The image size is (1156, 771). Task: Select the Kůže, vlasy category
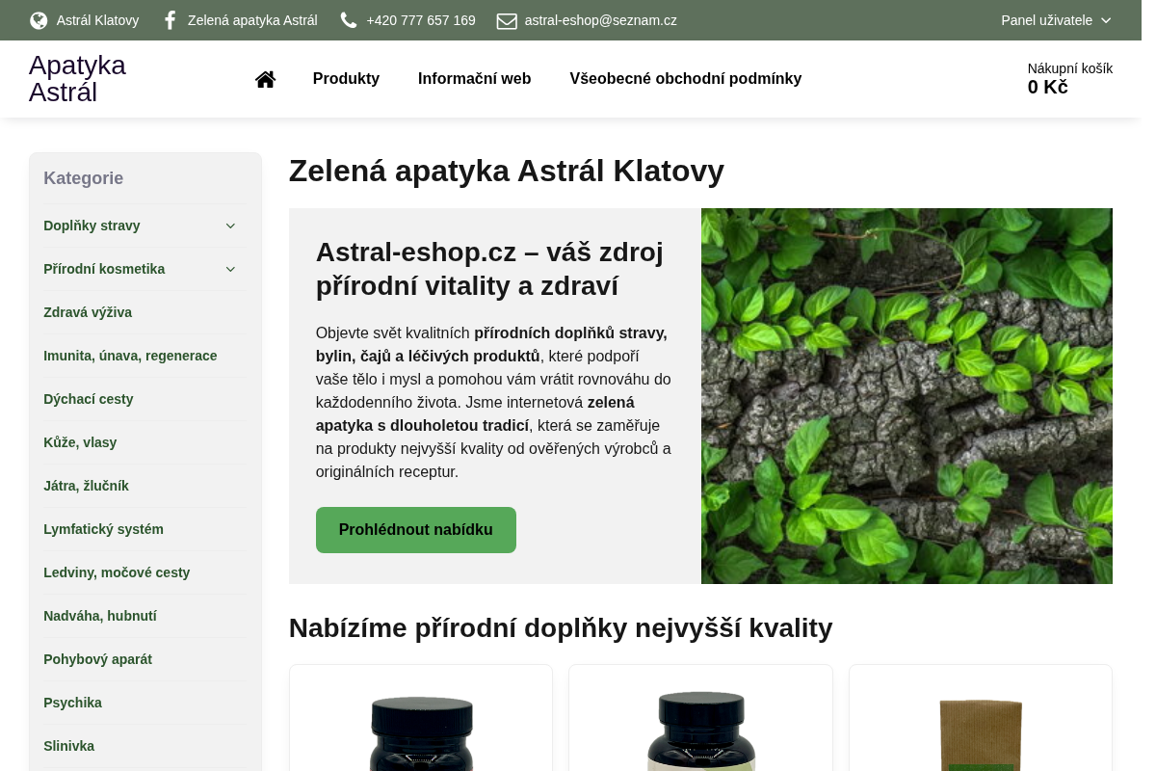coord(80,442)
